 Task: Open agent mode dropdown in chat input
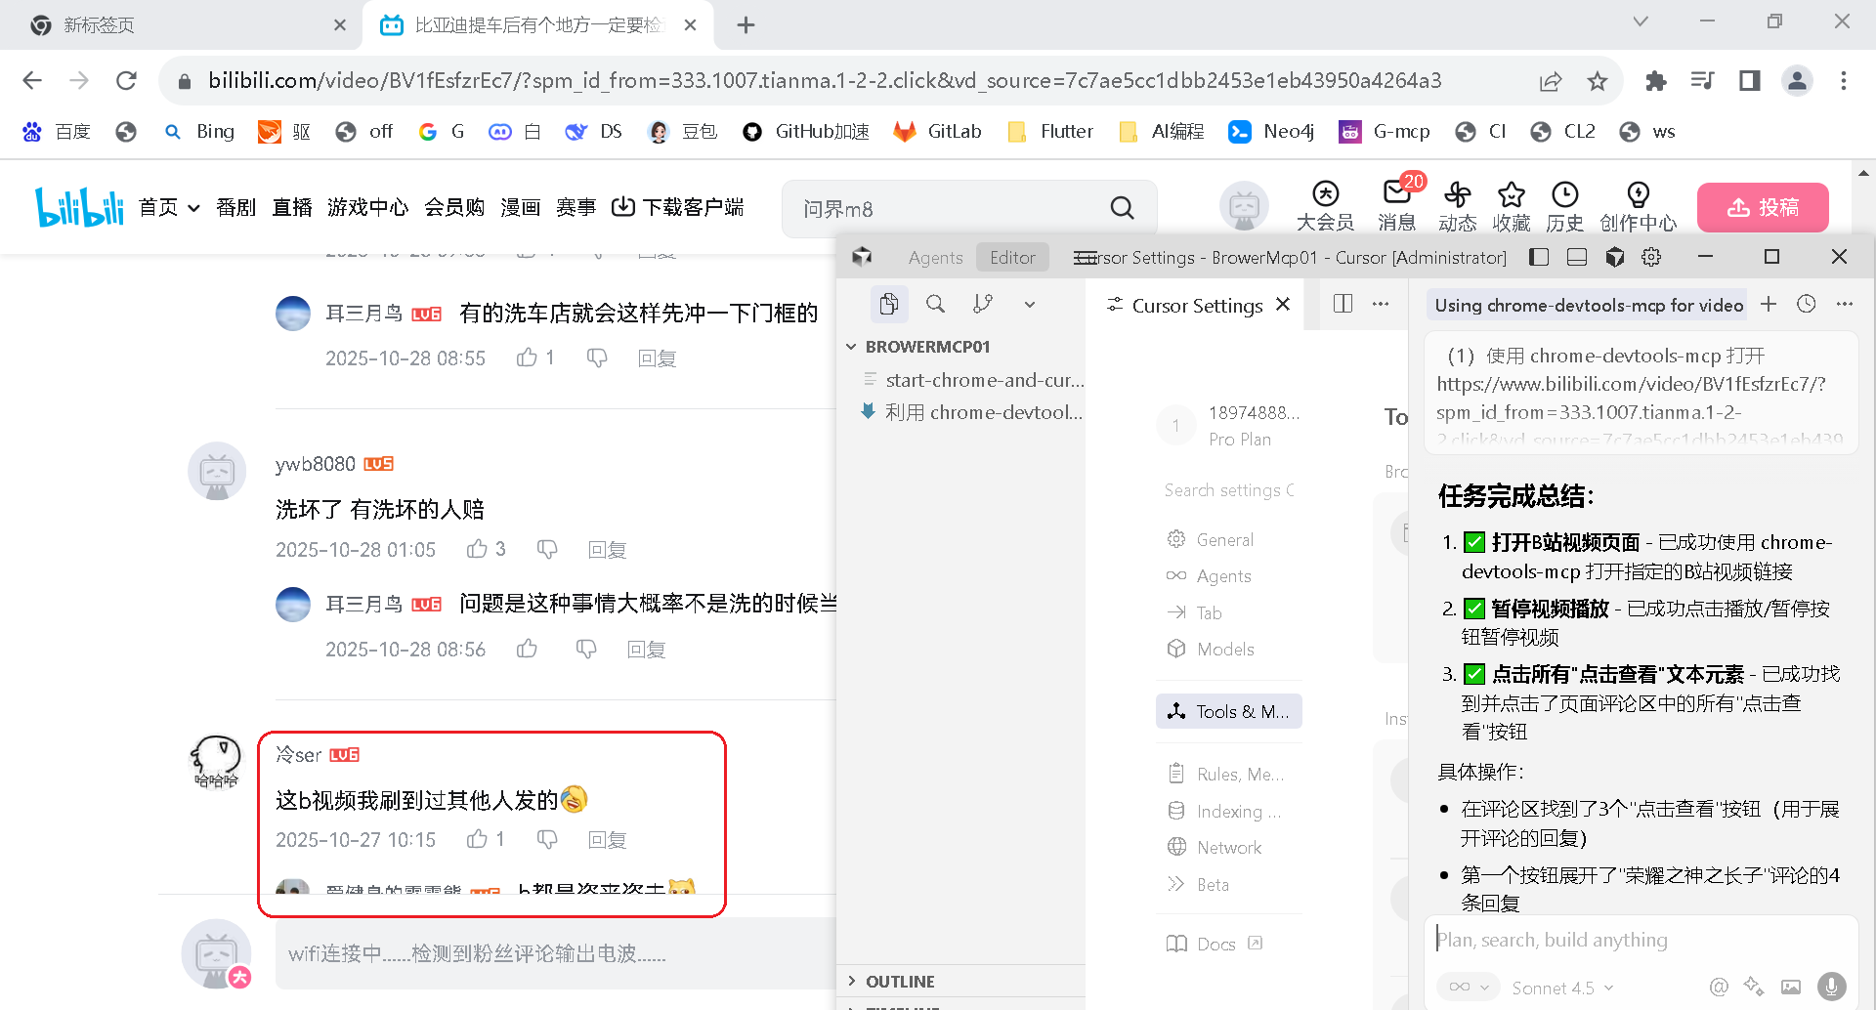[x=1468, y=988]
